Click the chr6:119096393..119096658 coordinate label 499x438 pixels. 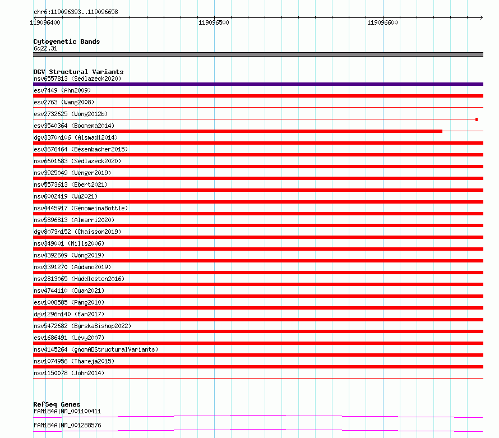(76, 12)
